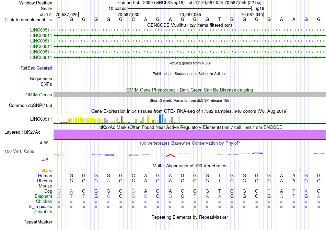Viewport: 326px width, 230px height.
Task: Click the 'Layered H3K27Ac' track label
Action: [x=22, y=132]
